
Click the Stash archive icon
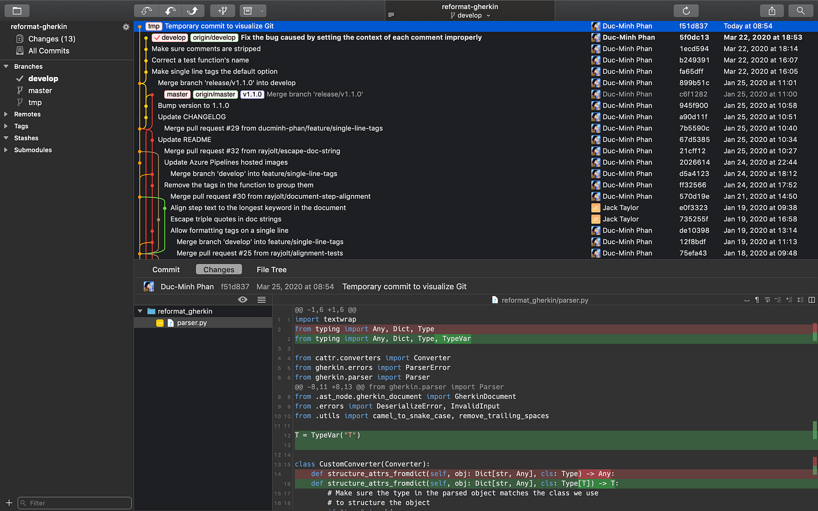tap(248, 11)
